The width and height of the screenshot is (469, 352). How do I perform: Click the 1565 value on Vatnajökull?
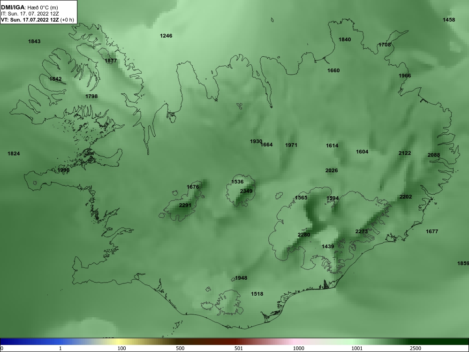[301, 198]
